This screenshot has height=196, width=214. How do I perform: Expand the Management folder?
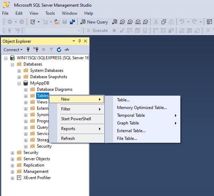pyautogui.click(x=12, y=172)
